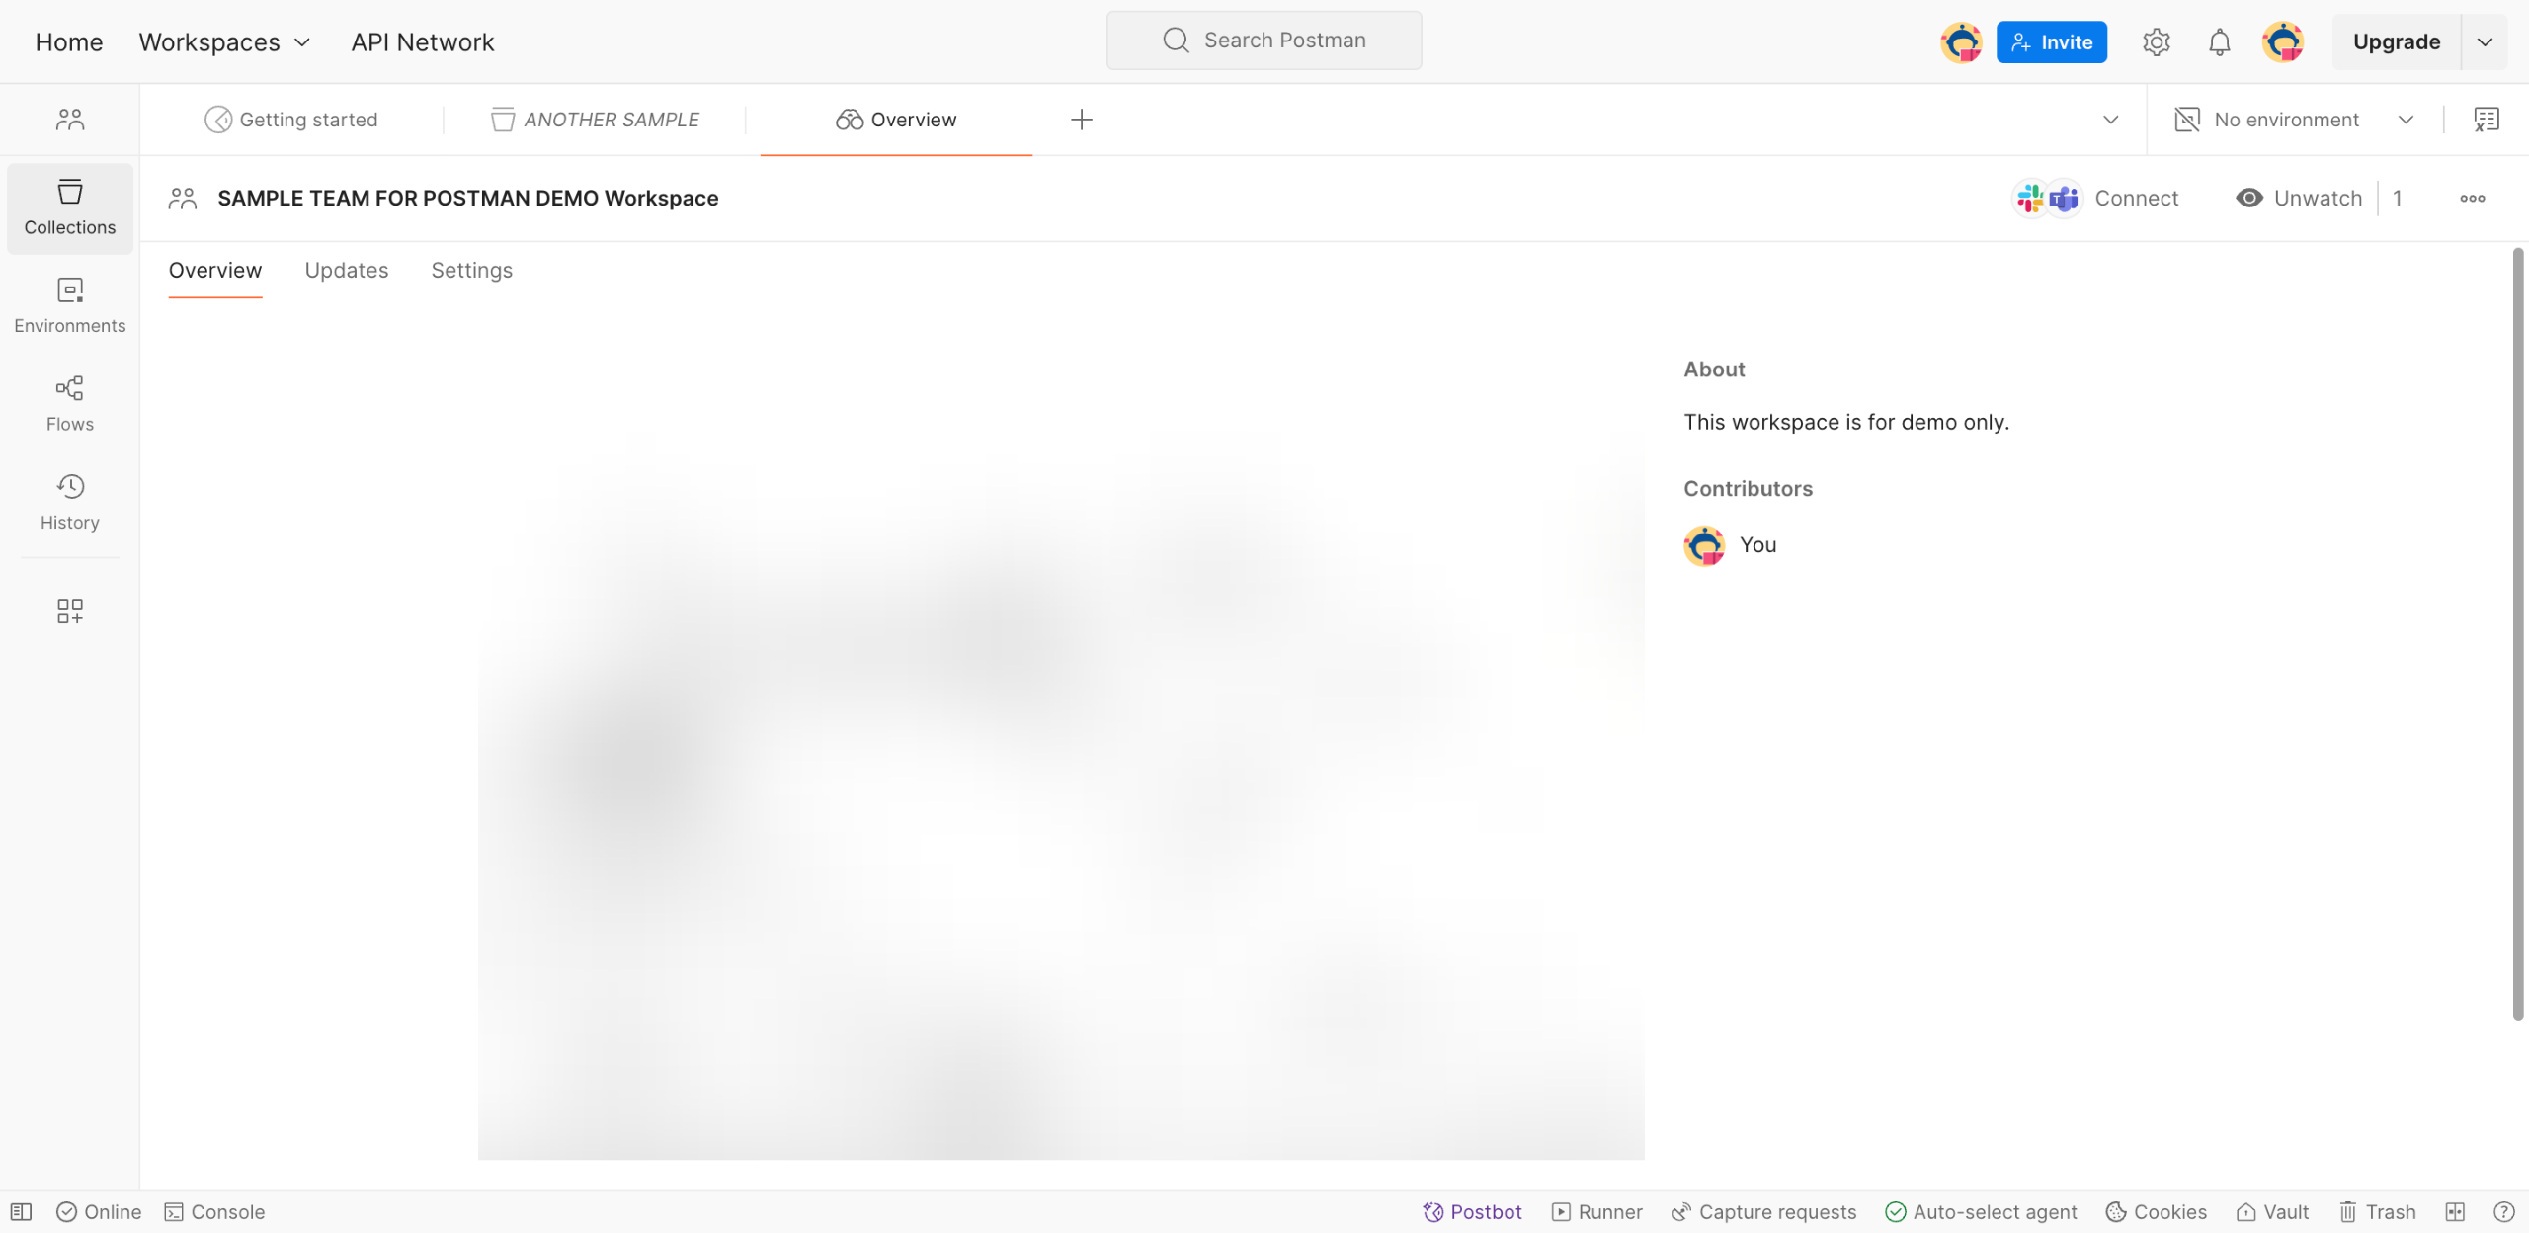Screen dimensions: 2529x1233
Task: Toggle the sidebar hide icon in the status bar
Action: (21, 1212)
